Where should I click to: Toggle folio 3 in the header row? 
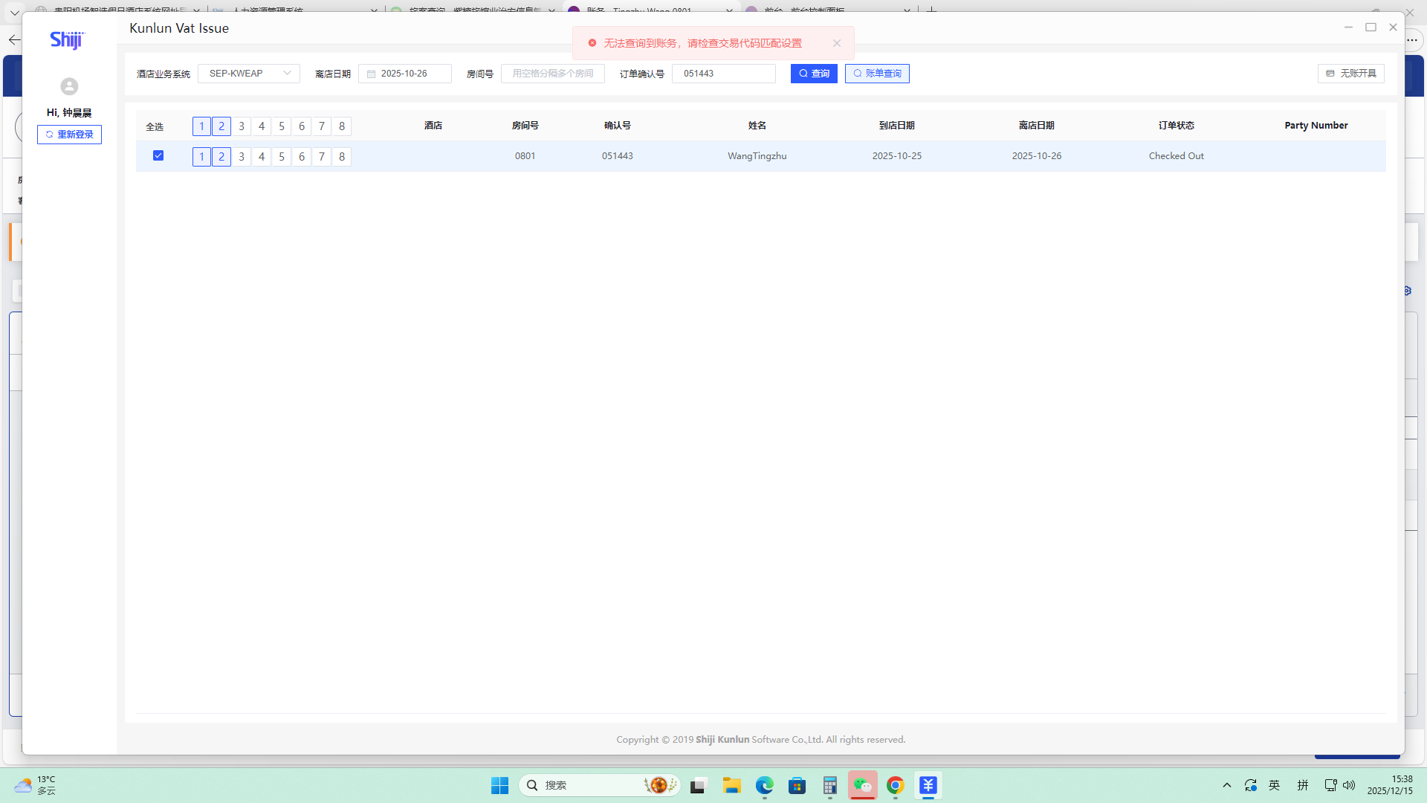tap(242, 126)
